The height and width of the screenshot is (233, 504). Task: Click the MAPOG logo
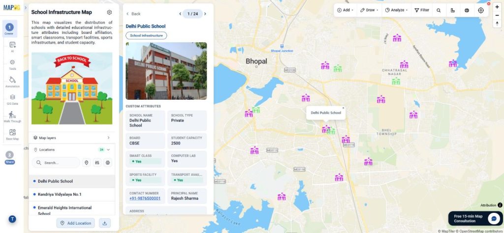(x=12, y=7)
